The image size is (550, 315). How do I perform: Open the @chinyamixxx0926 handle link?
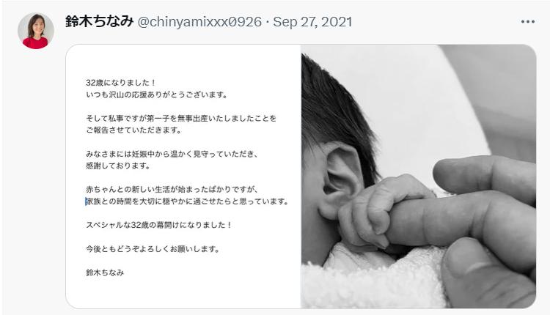[199, 22]
